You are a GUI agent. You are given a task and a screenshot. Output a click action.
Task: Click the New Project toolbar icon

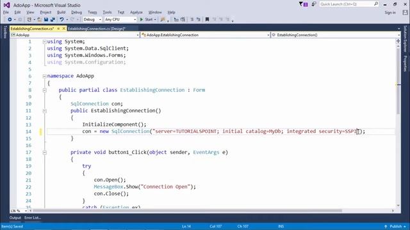[29, 20]
